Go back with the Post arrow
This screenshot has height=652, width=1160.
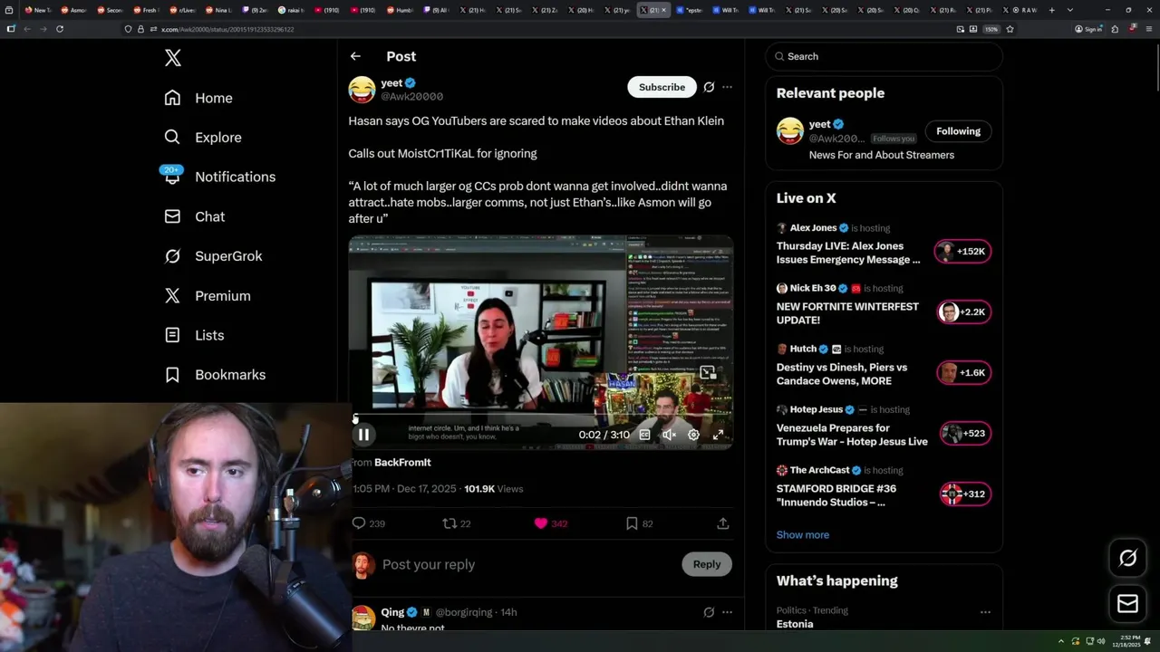tap(355, 56)
